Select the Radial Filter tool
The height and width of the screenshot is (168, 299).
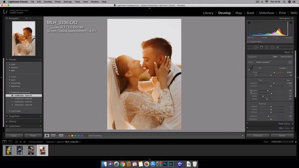(x=272, y=47)
